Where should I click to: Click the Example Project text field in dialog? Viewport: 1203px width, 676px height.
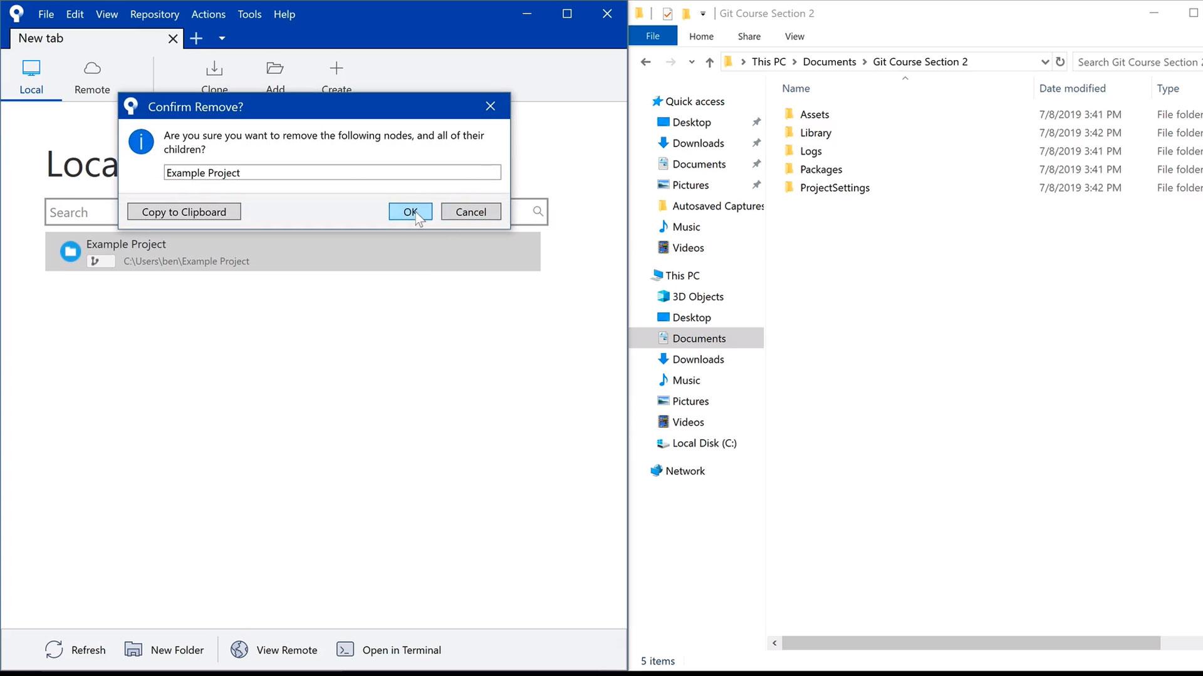point(332,172)
